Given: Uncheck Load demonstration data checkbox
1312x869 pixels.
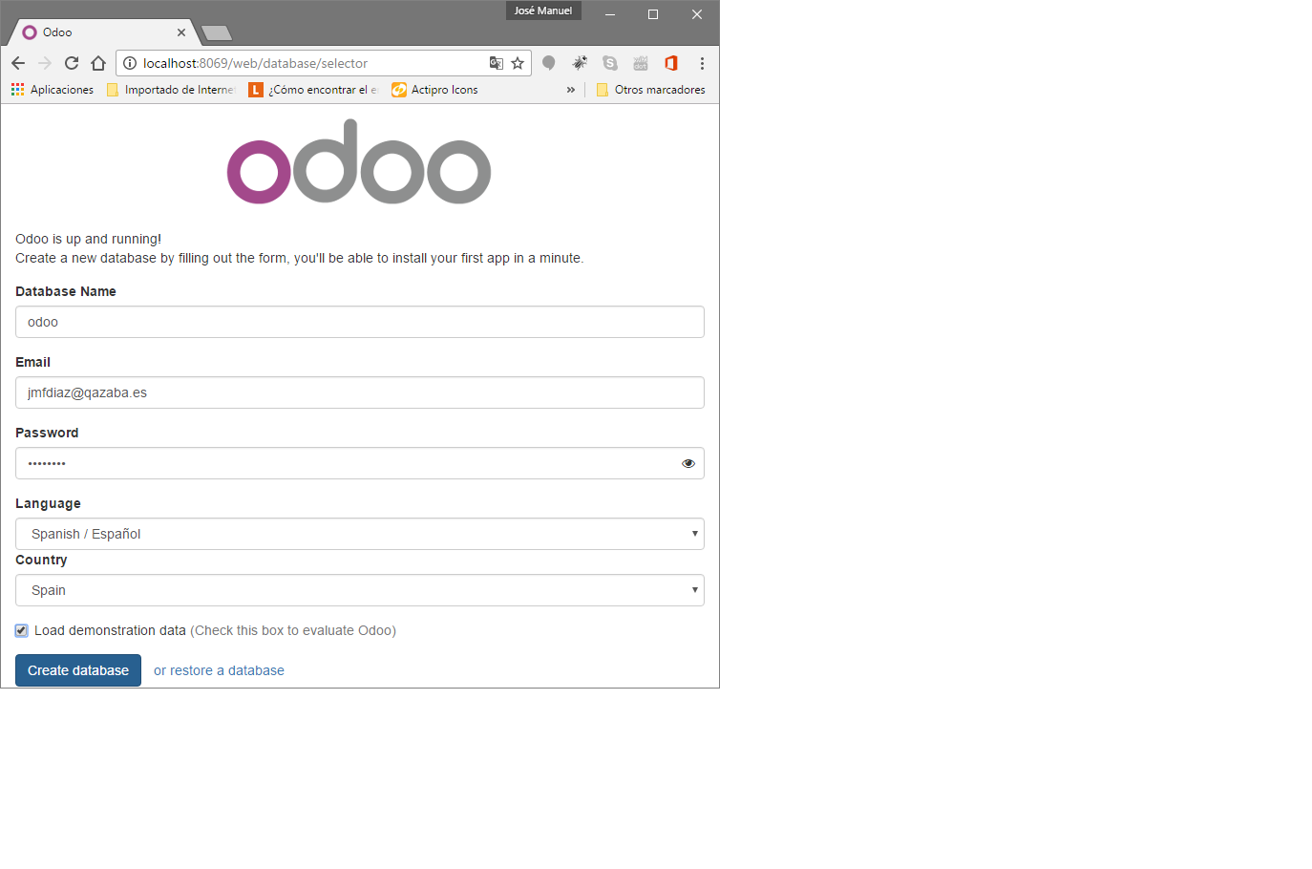Looking at the screenshot, I should [x=22, y=630].
